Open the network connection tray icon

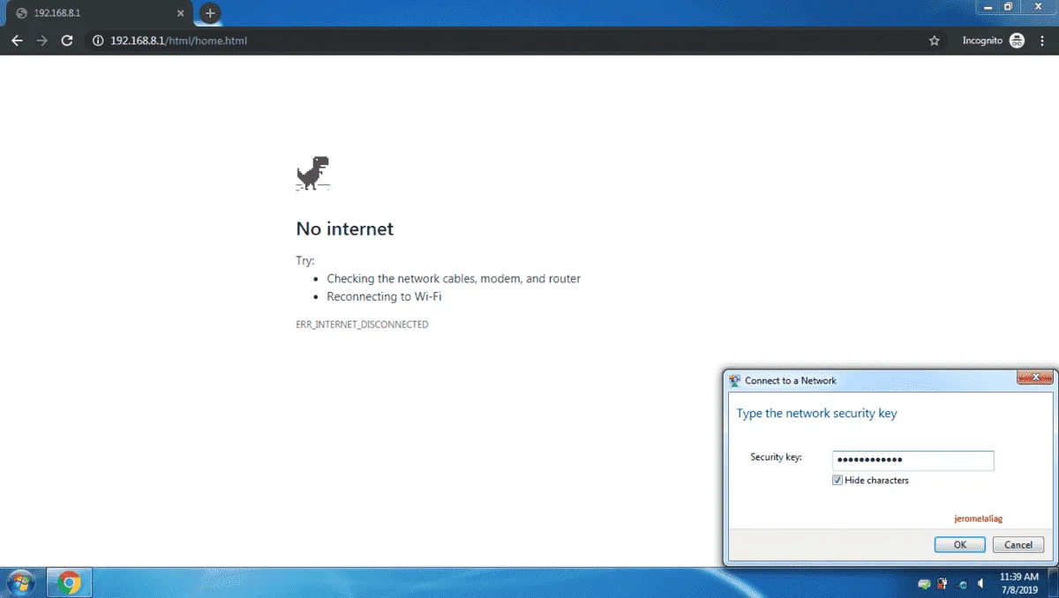coord(962,584)
